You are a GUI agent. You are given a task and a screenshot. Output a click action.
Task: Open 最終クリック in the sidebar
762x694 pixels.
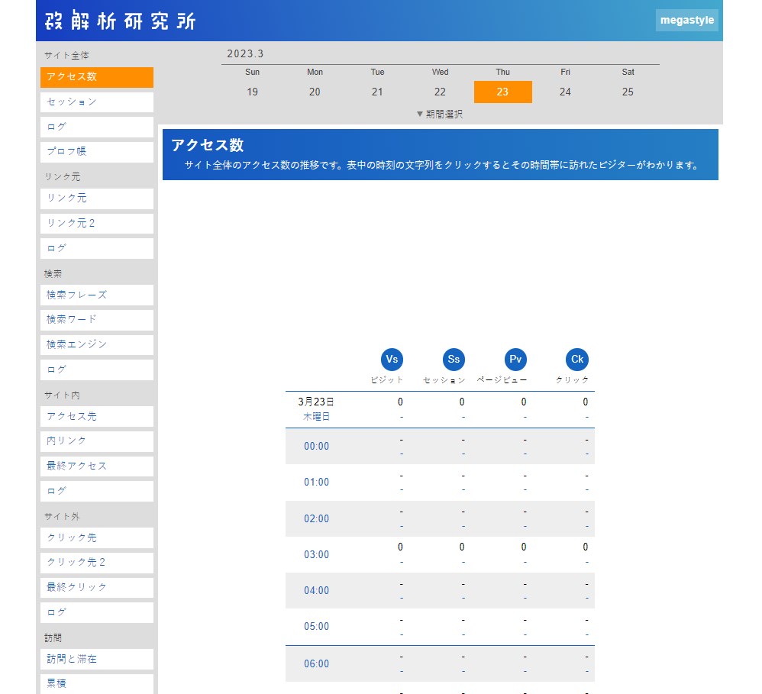click(97, 588)
